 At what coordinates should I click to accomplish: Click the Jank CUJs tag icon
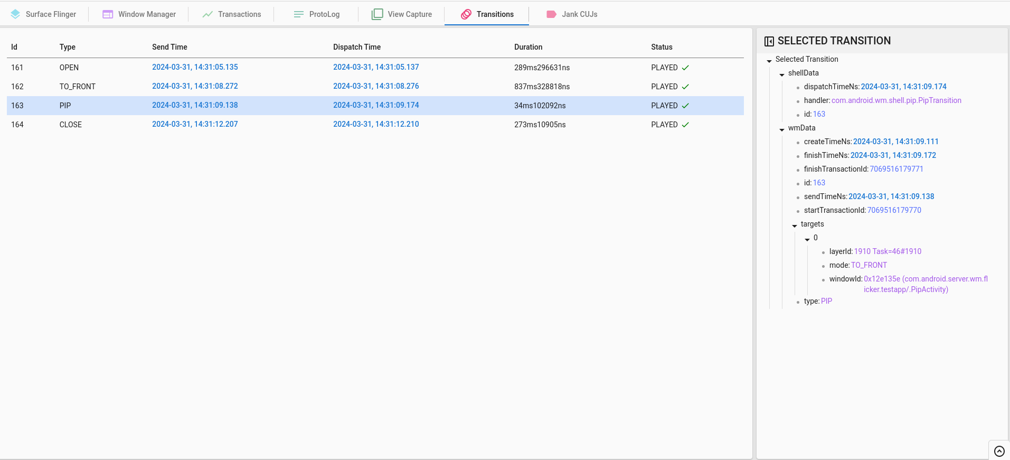coord(551,14)
